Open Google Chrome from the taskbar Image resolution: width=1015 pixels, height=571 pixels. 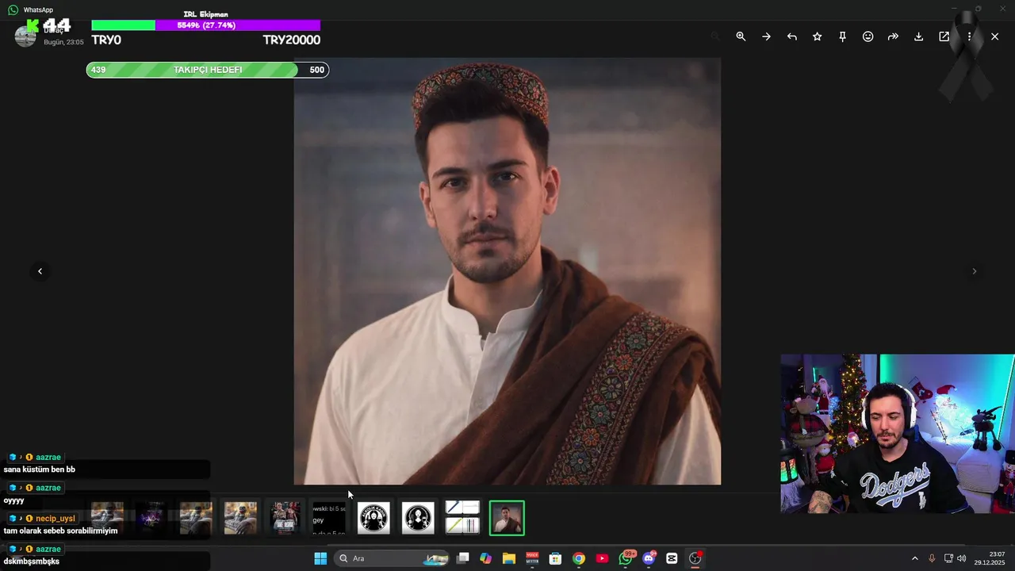coord(579,558)
